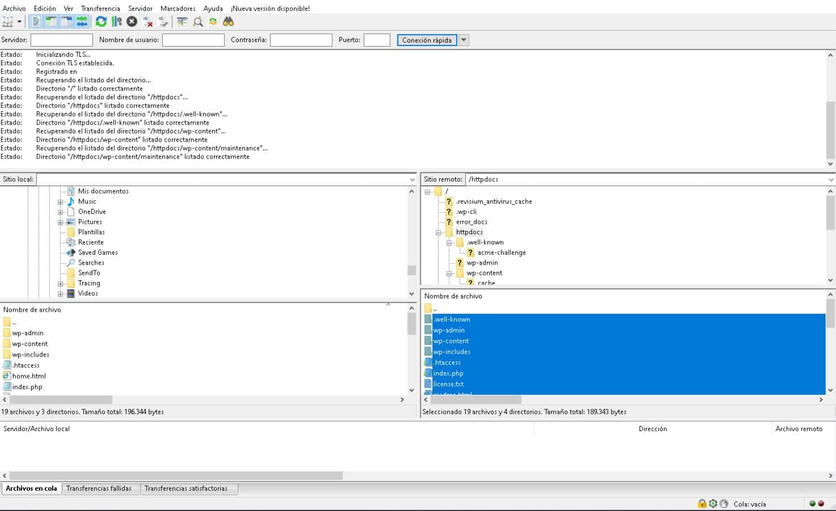
Task: Click the process queue toolbar icon
Action: click(x=116, y=22)
